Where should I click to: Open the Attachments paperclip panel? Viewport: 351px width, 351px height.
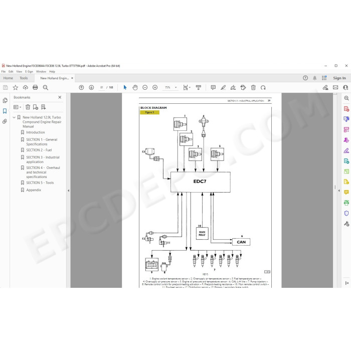(5, 121)
